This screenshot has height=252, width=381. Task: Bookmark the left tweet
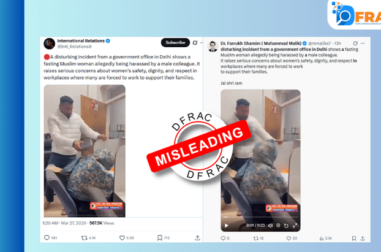click(160, 238)
